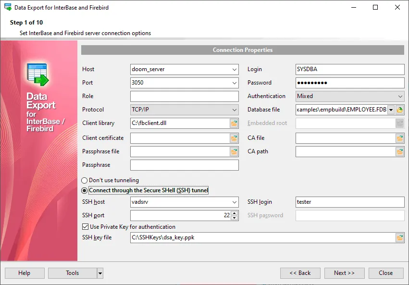Screen dimensions: 409x285
Task: Expand the SSH host dropdown
Action: pos(234,202)
